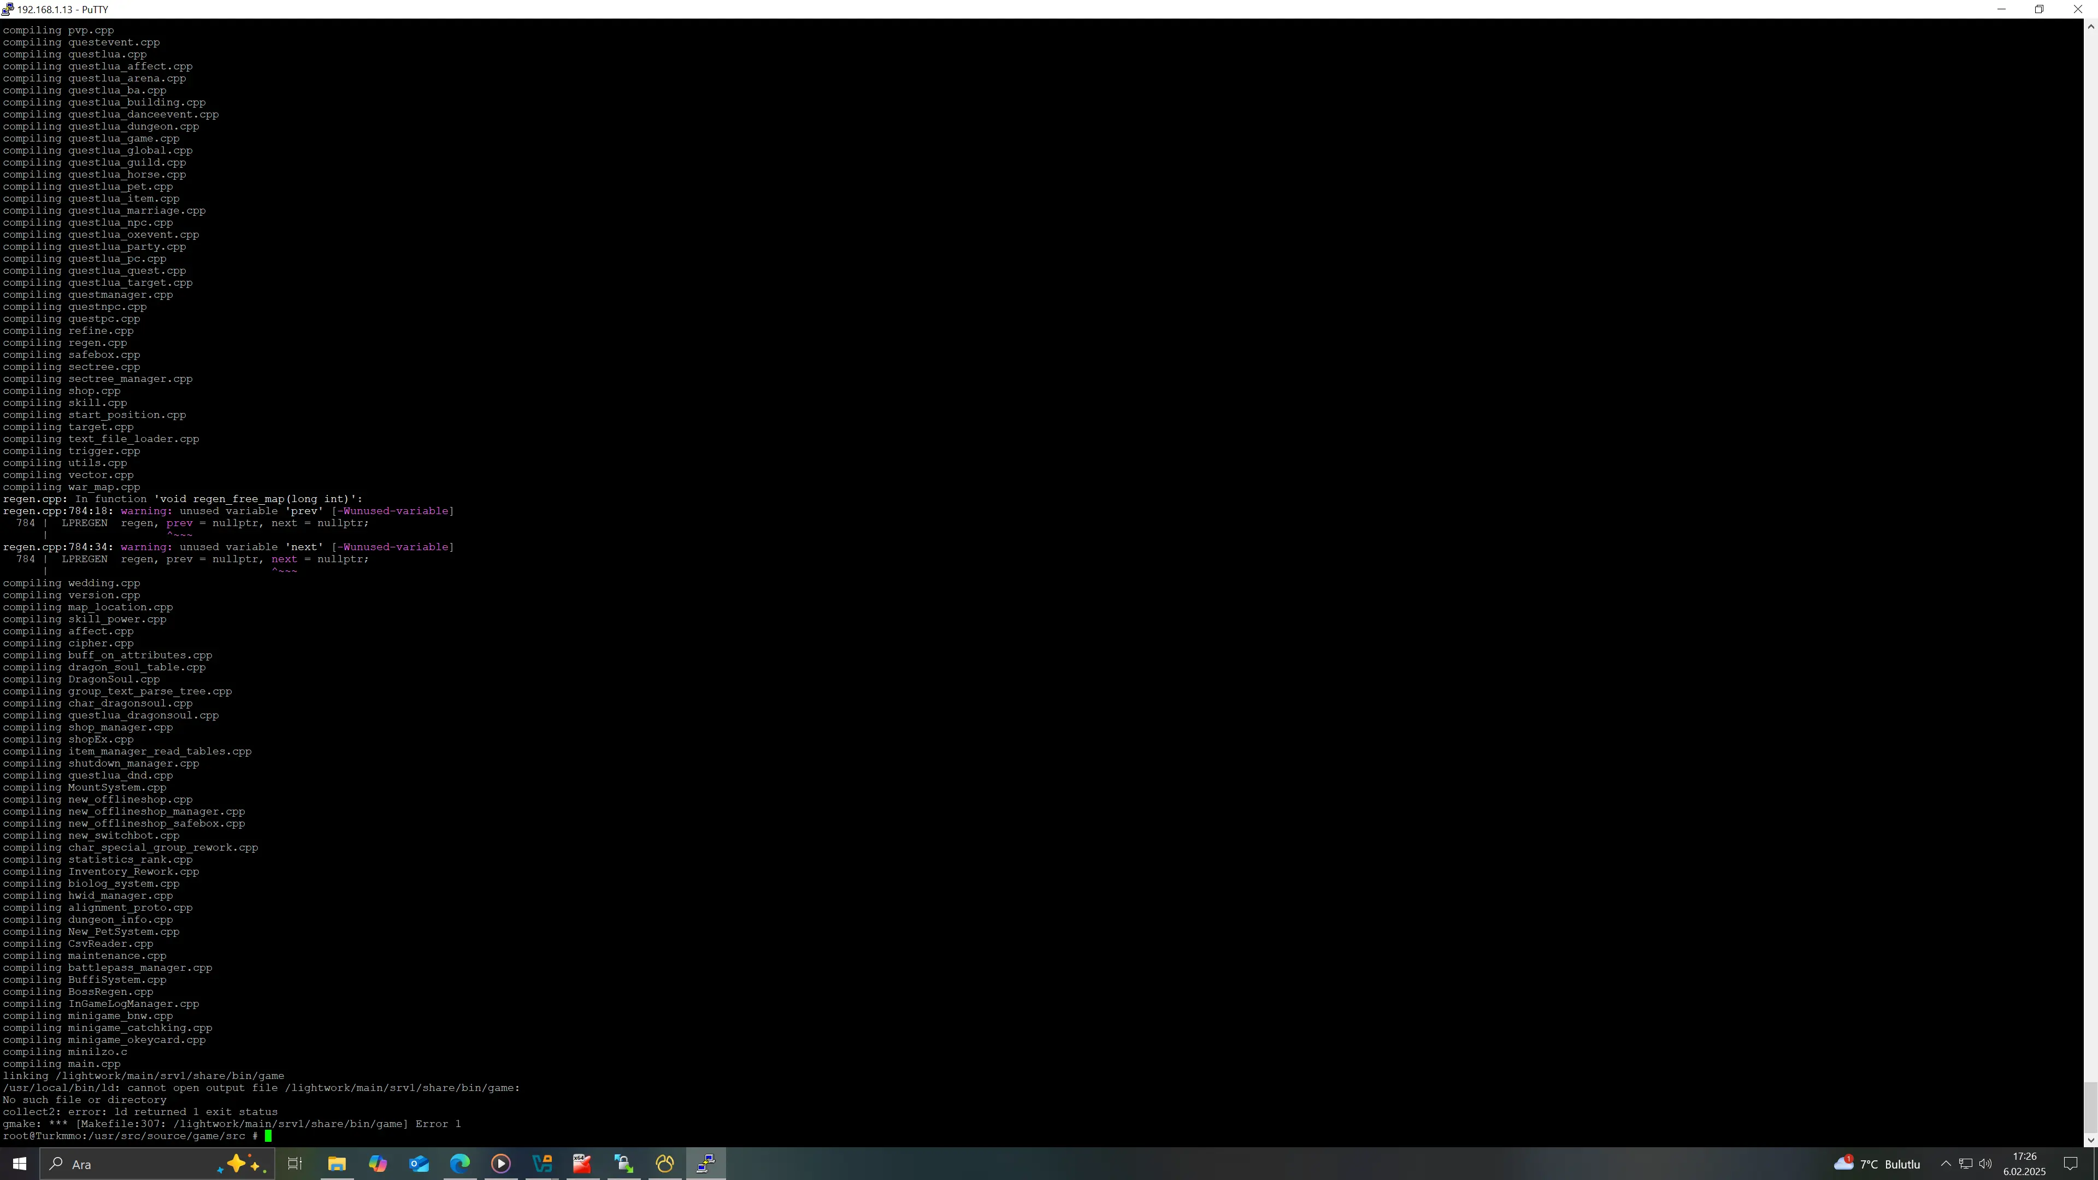Open Outlook from the taskbar
Image resolution: width=2098 pixels, height=1180 pixels.
[419, 1164]
